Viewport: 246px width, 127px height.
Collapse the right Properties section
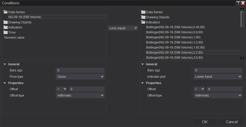tap(143, 83)
